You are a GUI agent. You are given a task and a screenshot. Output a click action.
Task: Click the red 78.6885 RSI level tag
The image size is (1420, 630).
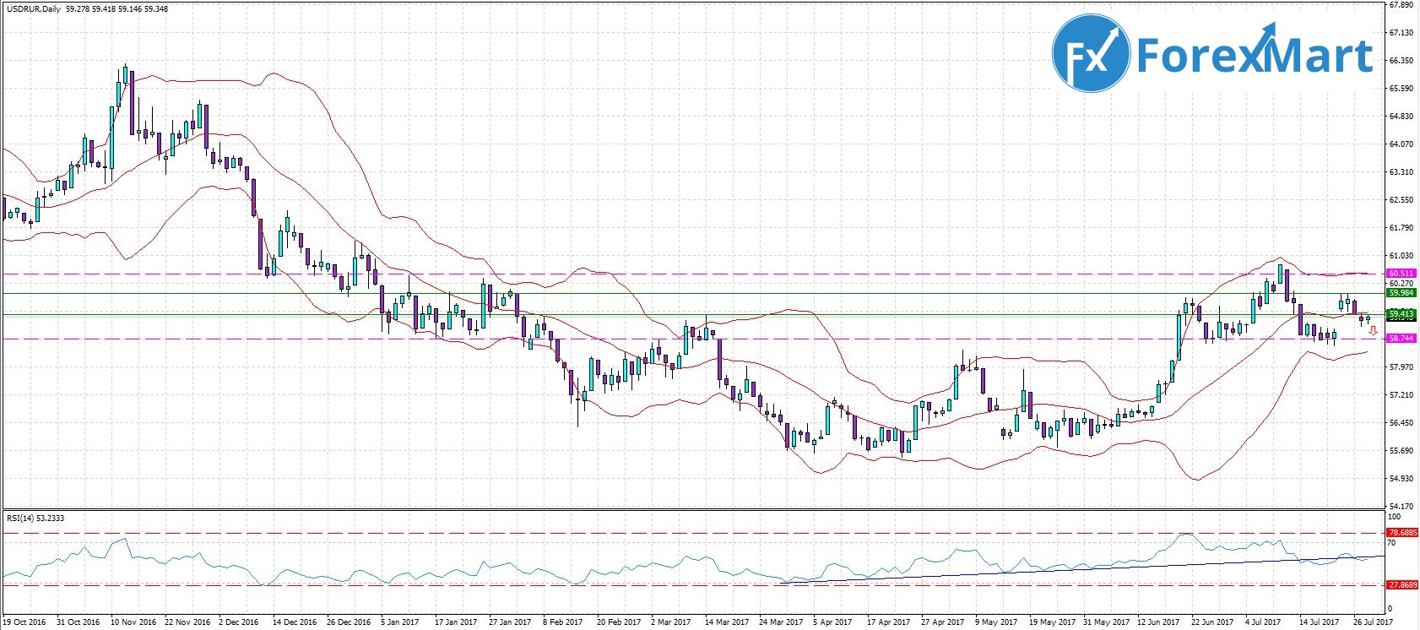pyautogui.click(x=1402, y=533)
